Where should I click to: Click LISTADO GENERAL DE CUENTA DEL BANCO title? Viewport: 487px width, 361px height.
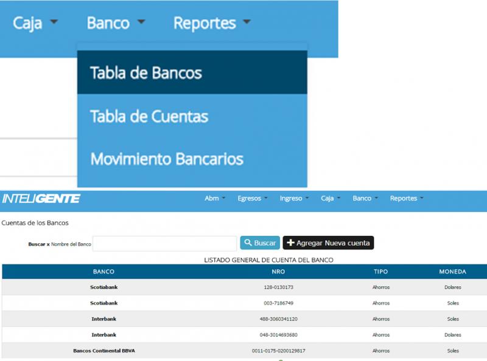click(x=268, y=260)
